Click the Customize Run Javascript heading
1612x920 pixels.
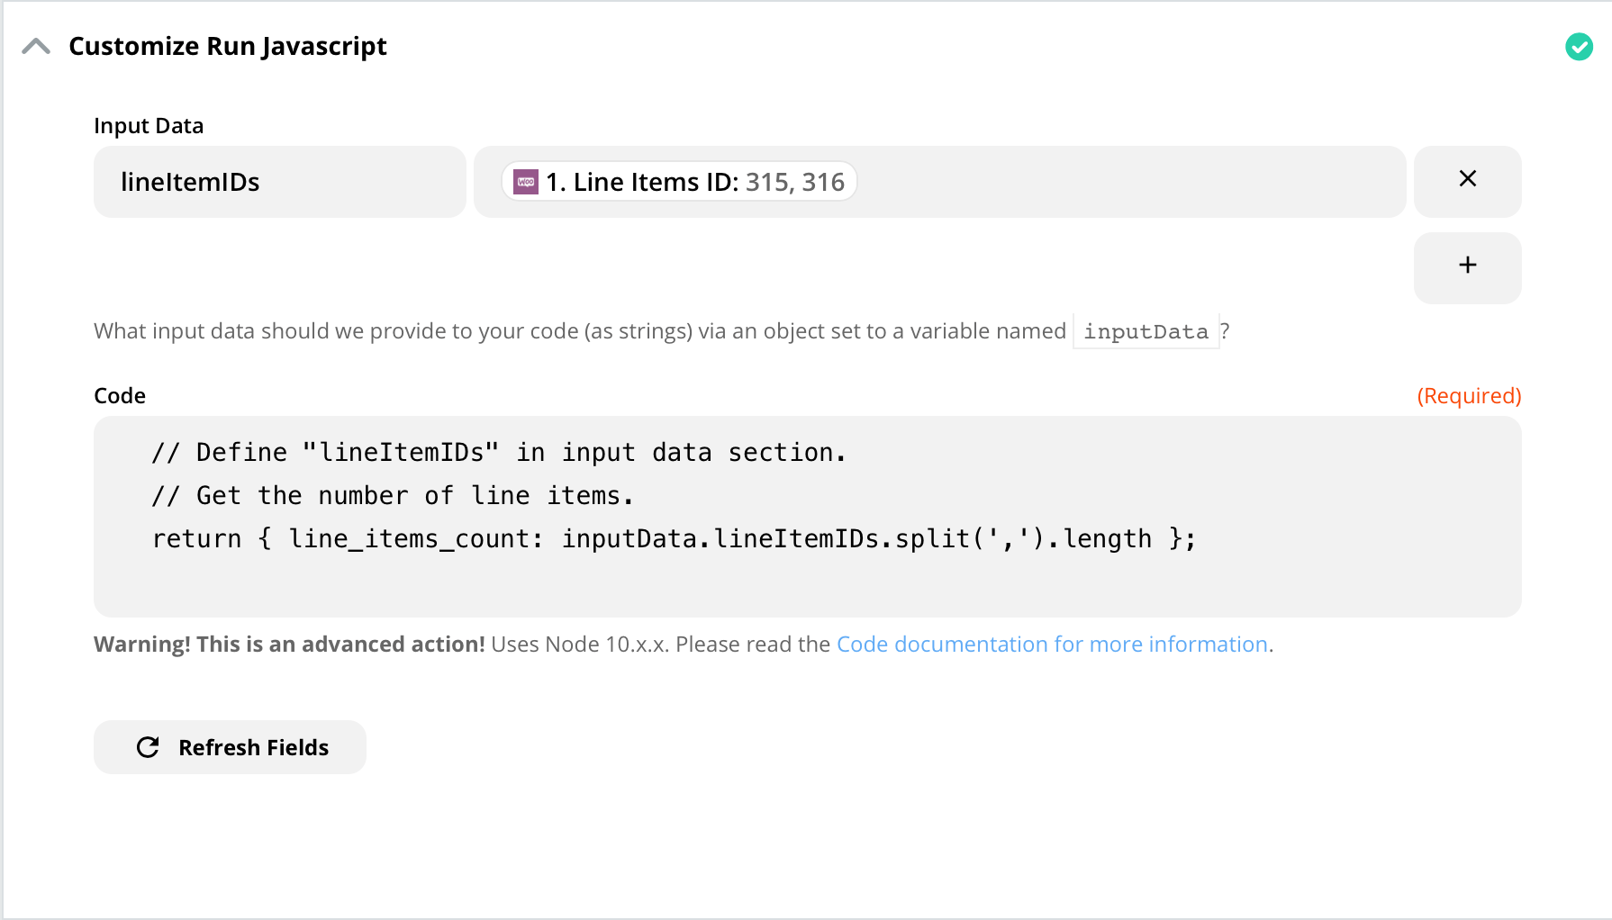[x=228, y=47]
